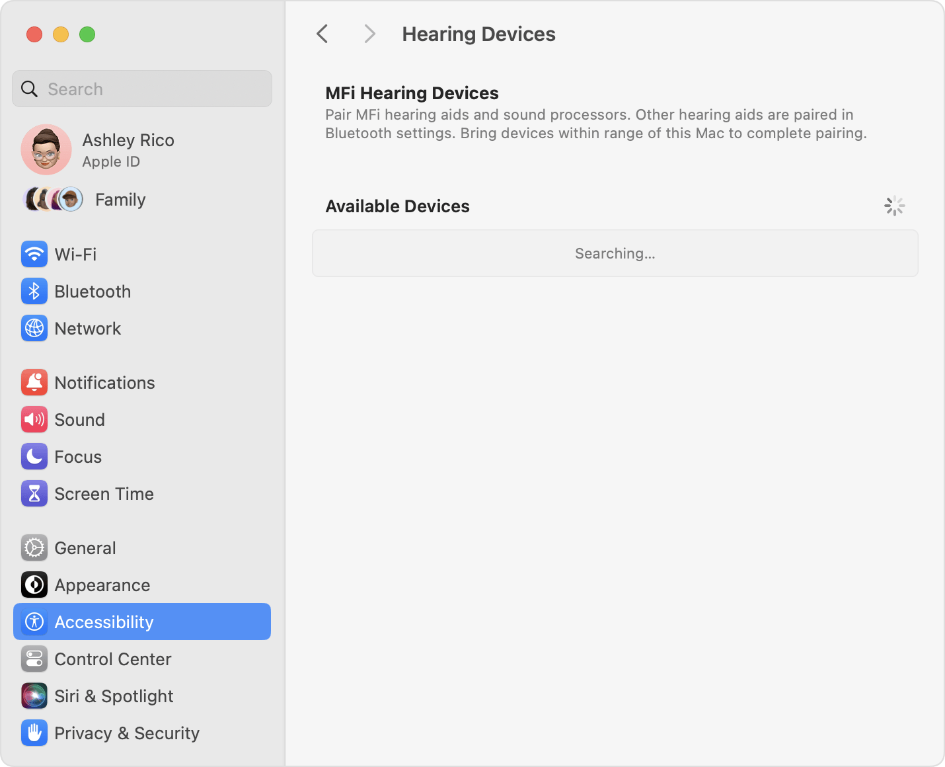Open General settings gear icon
The height and width of the screenshot is (767, 945).
pos(34,547)
